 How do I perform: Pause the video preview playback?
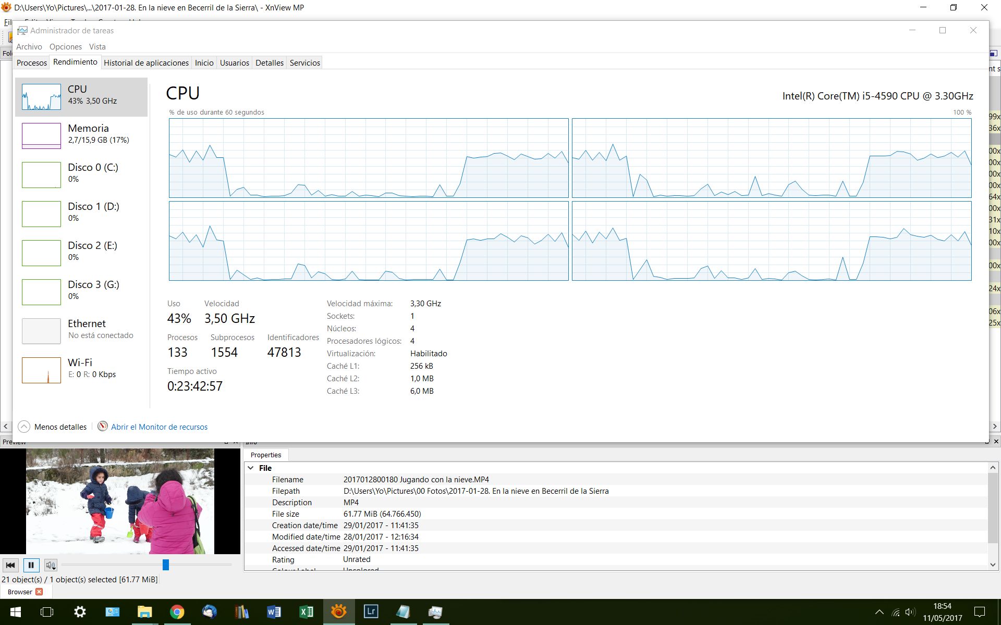point(31,565)
